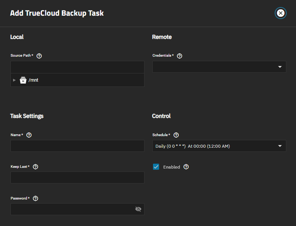Screen dimensions: 296x226
Task: Click the dataset icon next to /mnt
Action: coord(23,80)
